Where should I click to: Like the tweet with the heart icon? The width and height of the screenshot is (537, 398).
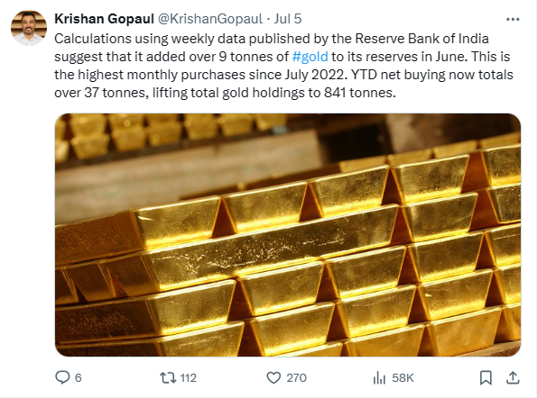coord(273,378)
